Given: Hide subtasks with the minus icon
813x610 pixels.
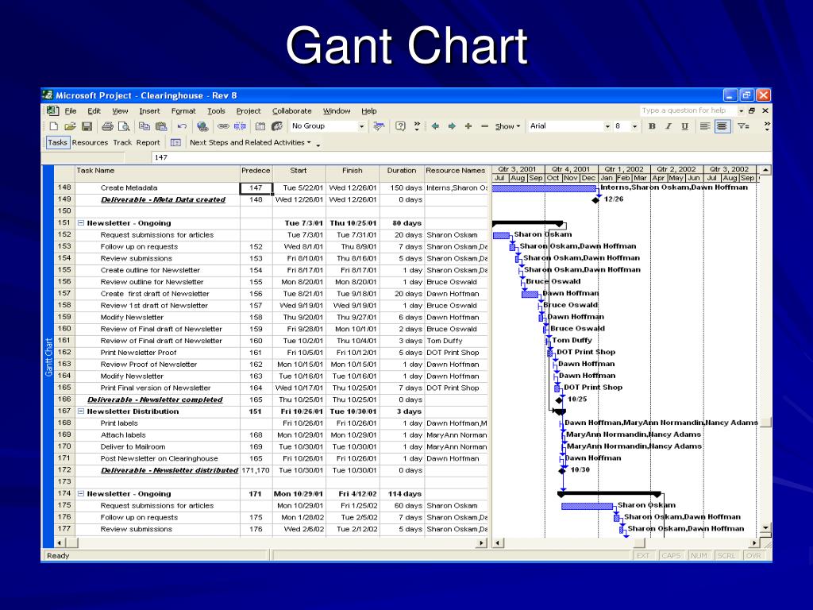Looking at the screenshot, I should pyautogui.click(x=484, y=126).
